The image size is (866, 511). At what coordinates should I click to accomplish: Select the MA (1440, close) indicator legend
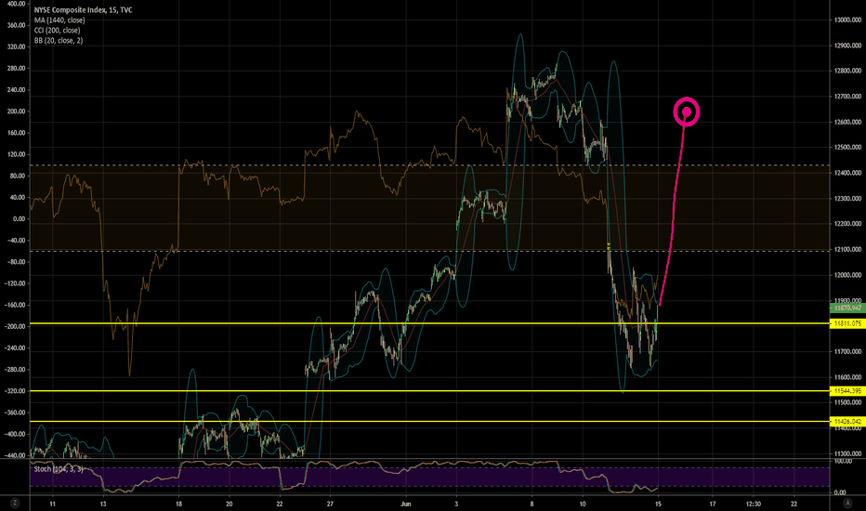click(59, 20)
